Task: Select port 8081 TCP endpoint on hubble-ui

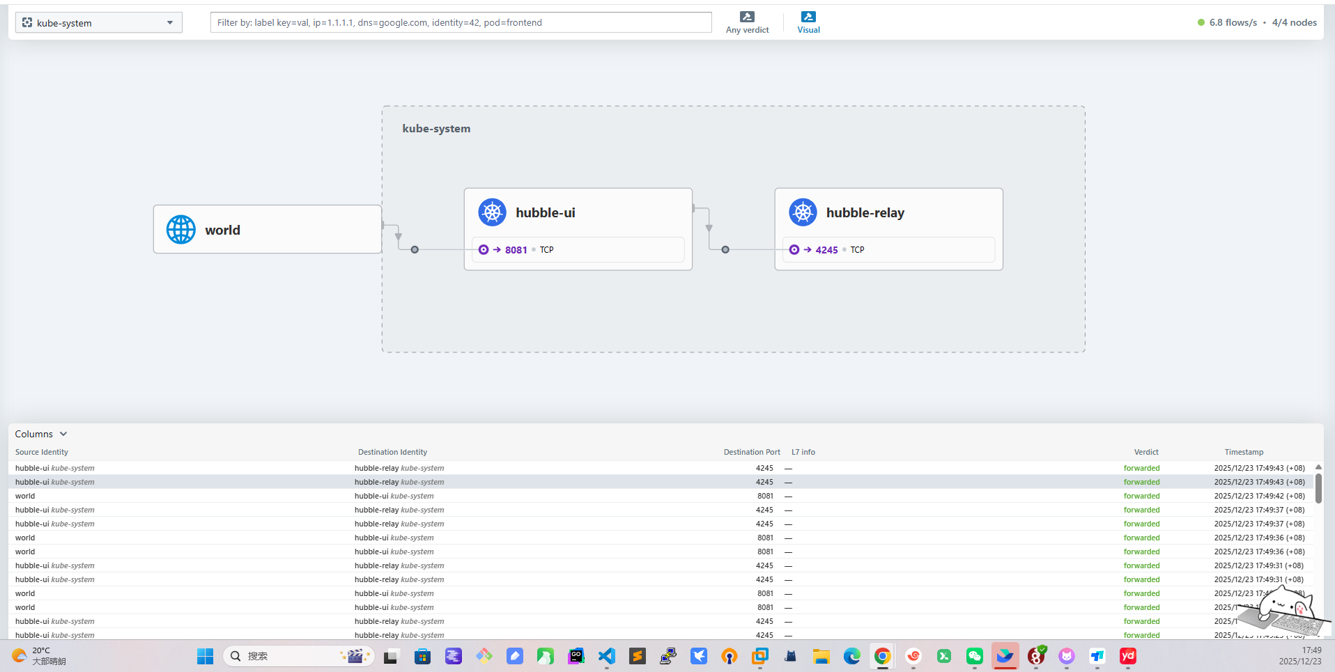Action: click(516, 250)
